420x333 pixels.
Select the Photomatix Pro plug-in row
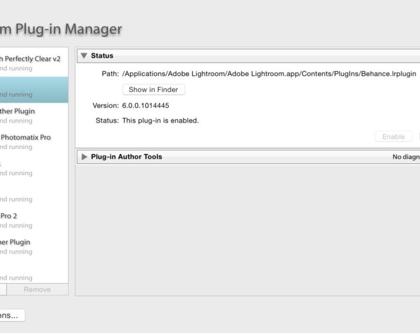[34, 142]
